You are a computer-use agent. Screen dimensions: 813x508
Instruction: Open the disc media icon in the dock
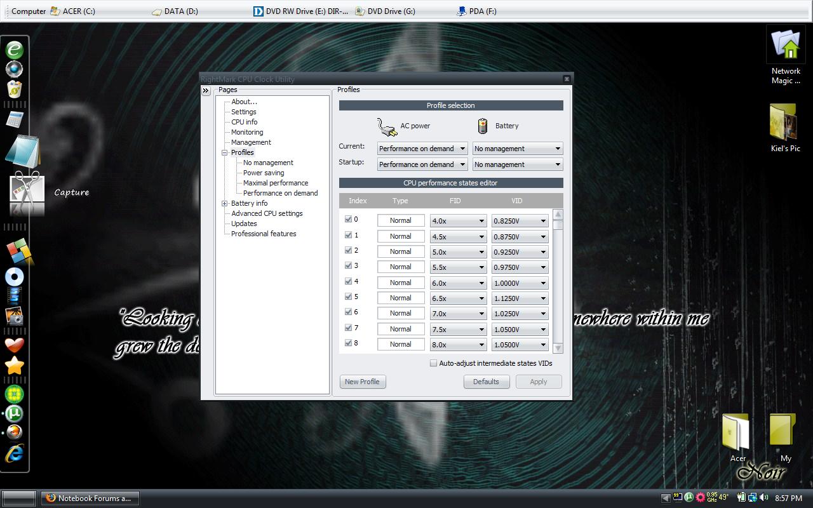click(14, 277)
